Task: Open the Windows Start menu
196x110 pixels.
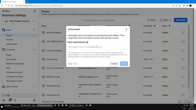Action: 2,107
